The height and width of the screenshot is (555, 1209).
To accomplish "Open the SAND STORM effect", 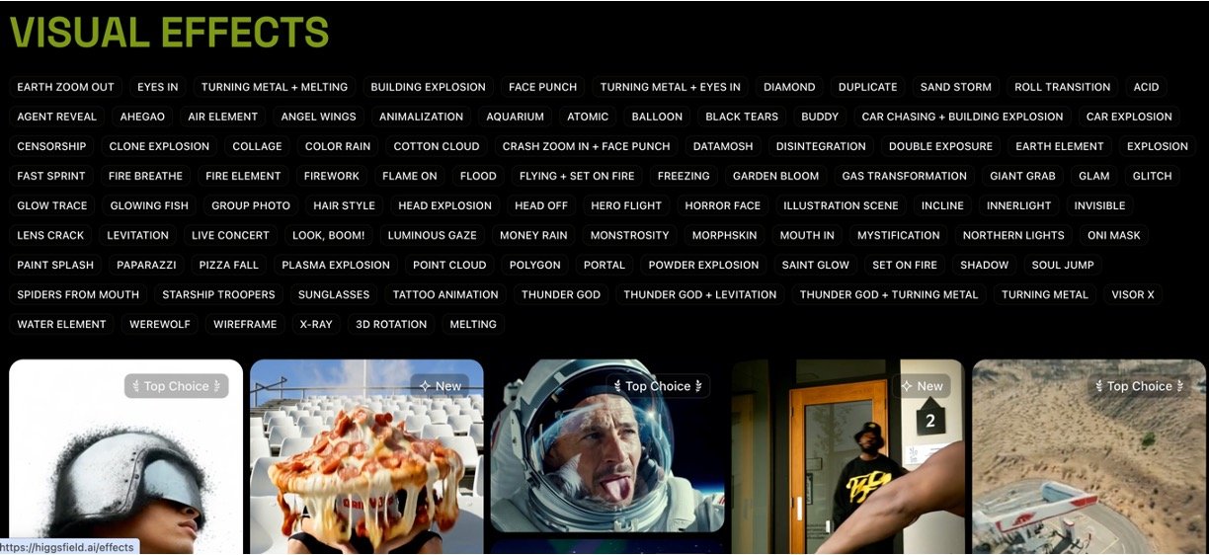I will (x=956, y=87).
